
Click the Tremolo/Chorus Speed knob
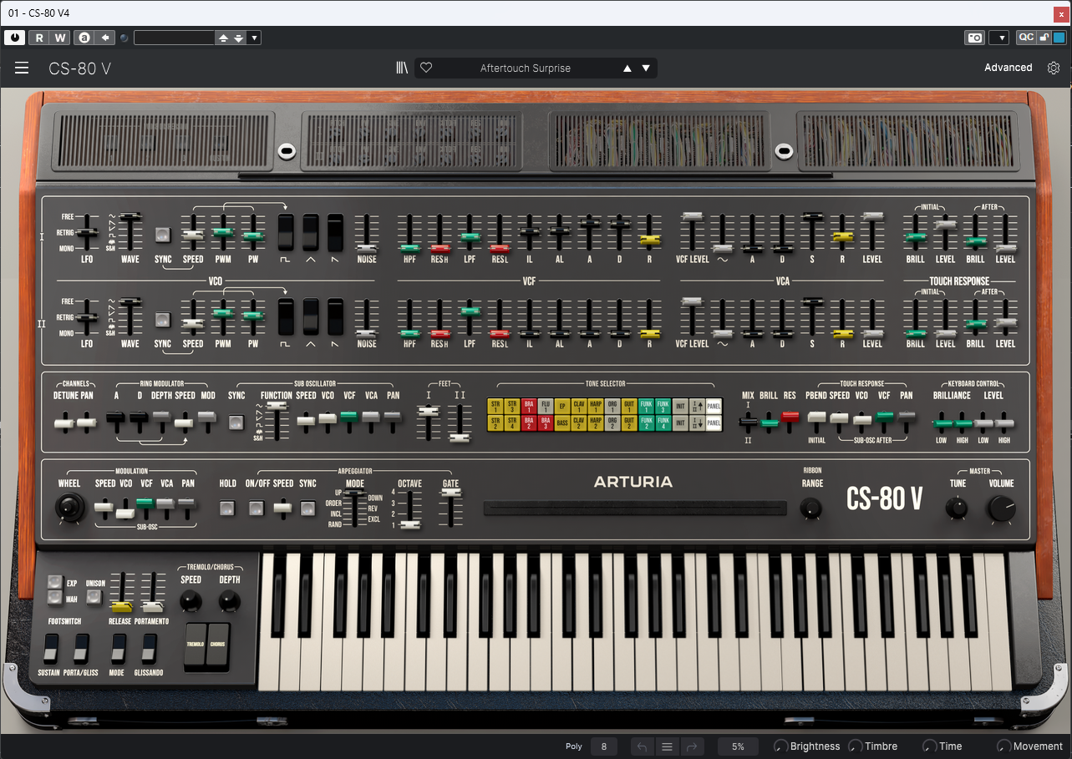191,600
